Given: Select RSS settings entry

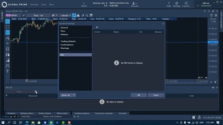Looking at the screenshot, I should point(75,55).
